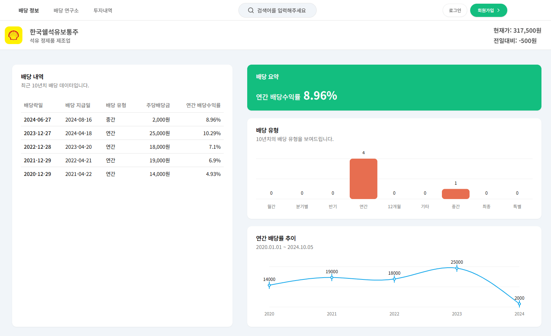This screenshot has height=336, width=551.
Task: Click the 12개월 axis label
Action: (x=394, y=207)
